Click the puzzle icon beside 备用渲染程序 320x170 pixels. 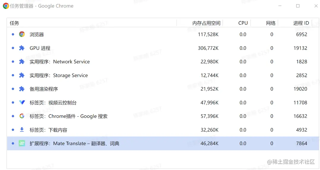pyautogui.click(x=22, y=89)
